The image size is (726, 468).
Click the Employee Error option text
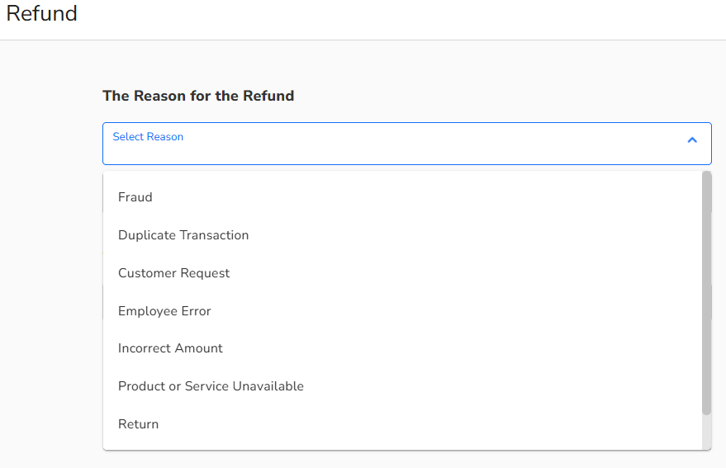(164, 311)
